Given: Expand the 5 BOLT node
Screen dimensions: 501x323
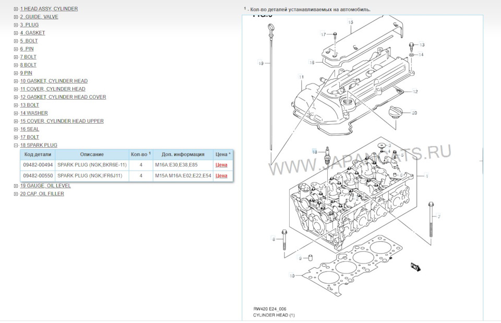Looking at the screenshot, I should click(x=16, y=41).
